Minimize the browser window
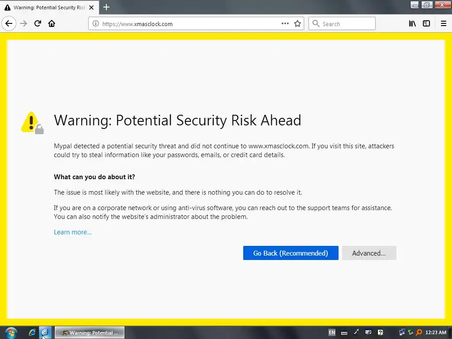452x339 pixels. coord(414,4)
